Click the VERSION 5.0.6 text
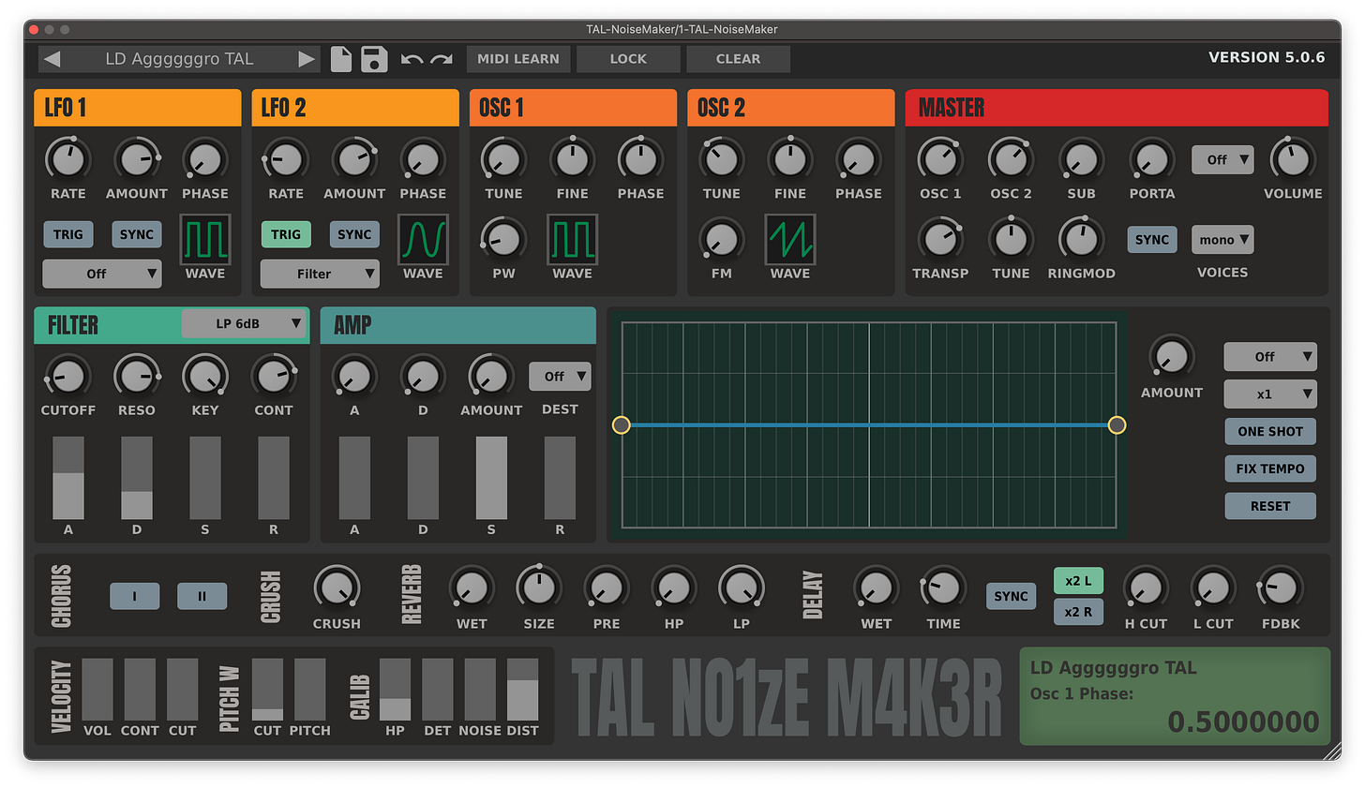This screenshot has height=788, width=1365. (1267, 58)
